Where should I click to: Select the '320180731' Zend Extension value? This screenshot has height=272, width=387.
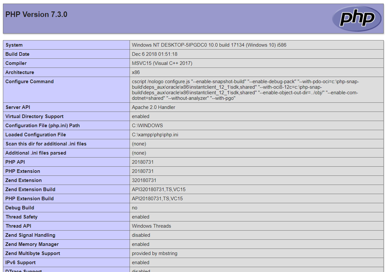pos(144,180)
